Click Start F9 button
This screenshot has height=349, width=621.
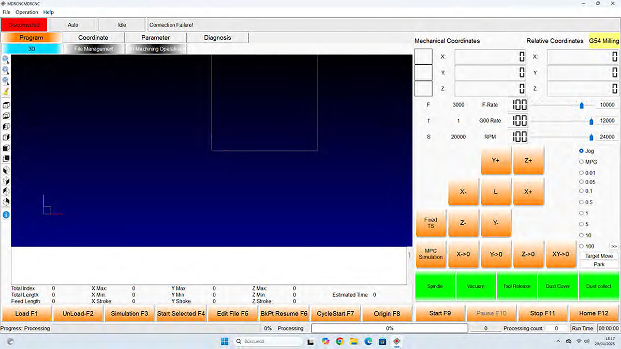440,313
